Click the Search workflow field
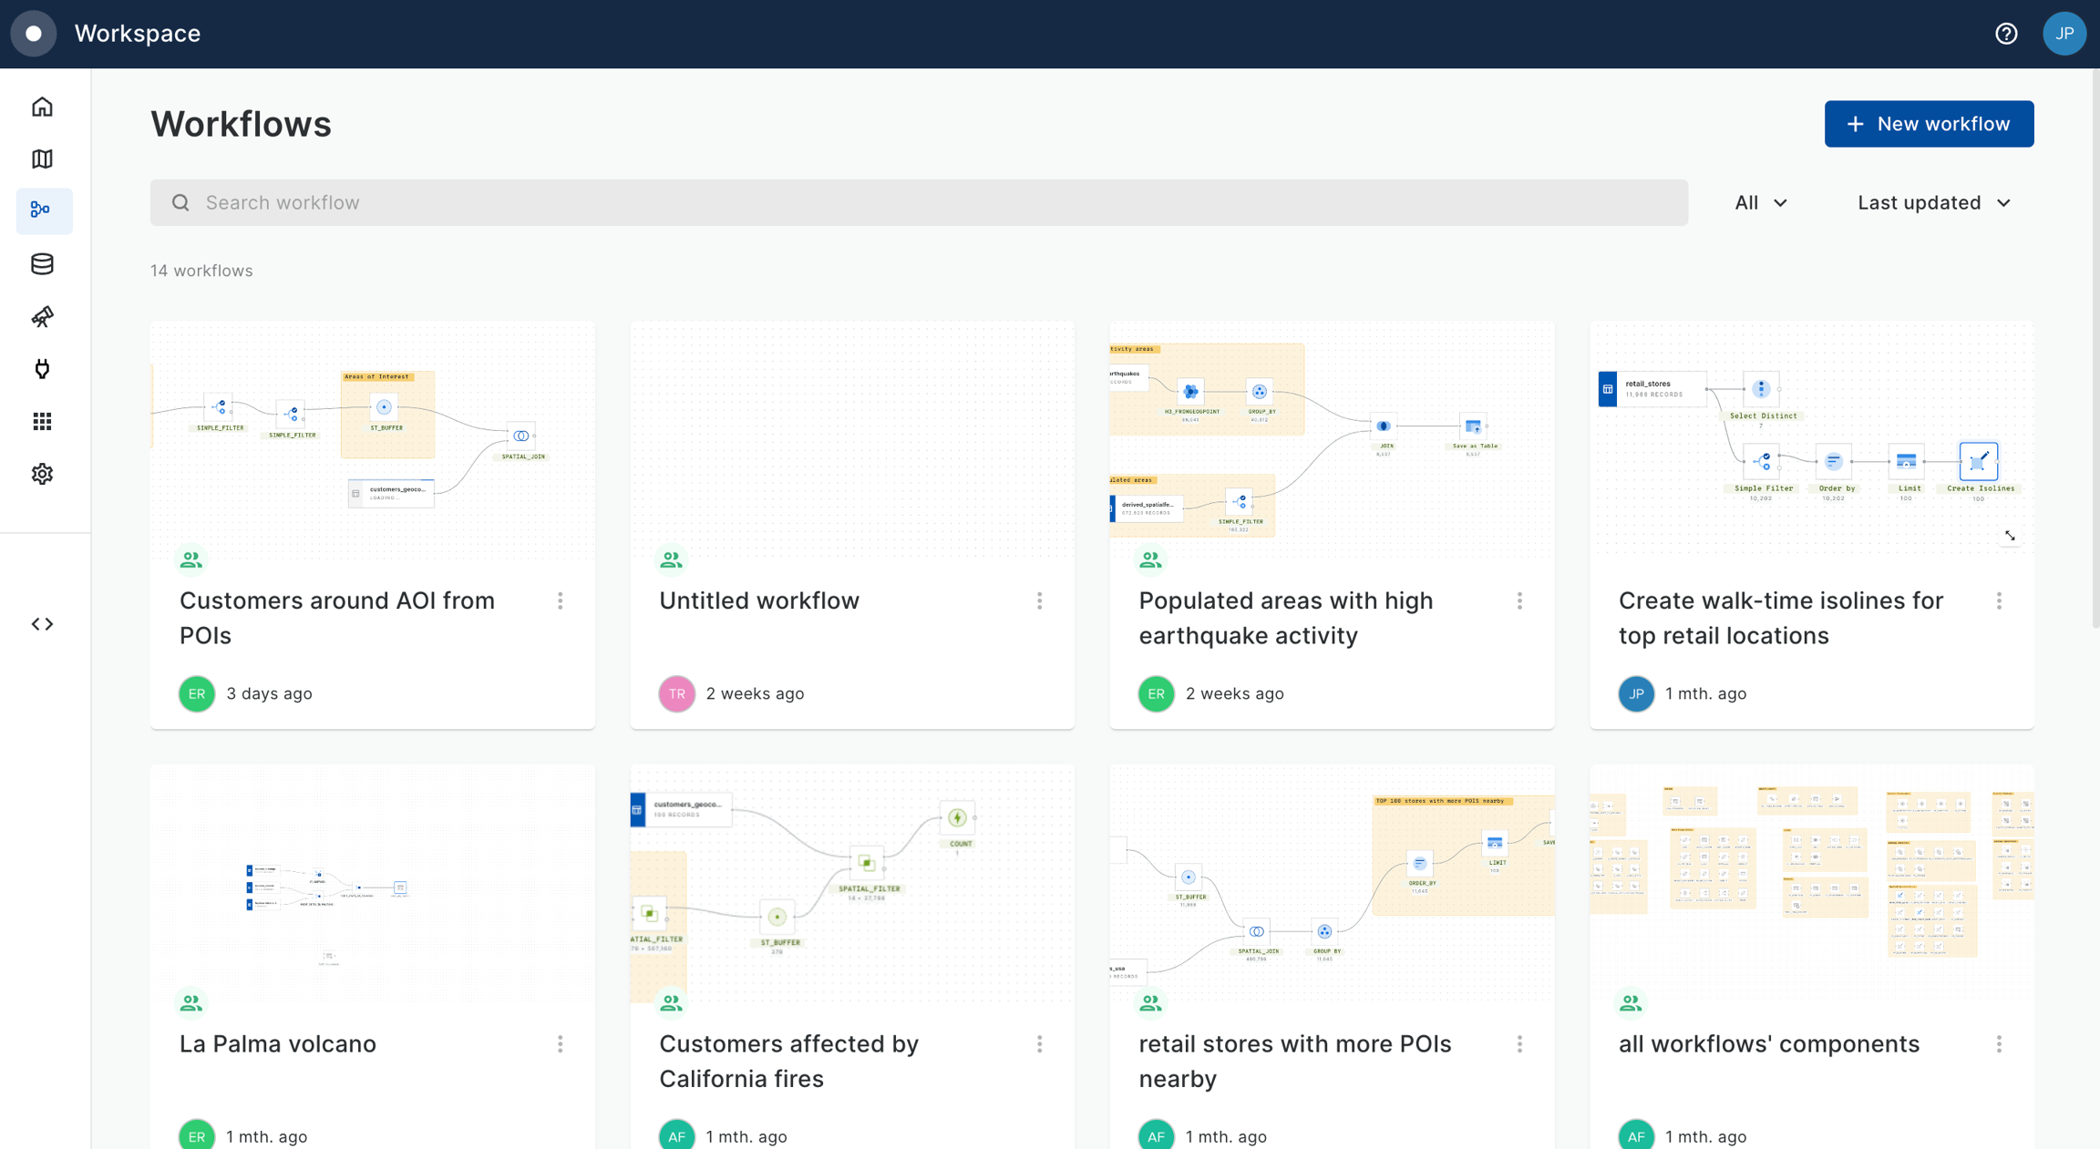The image size is (2100, 1149). tap(919, 202)
